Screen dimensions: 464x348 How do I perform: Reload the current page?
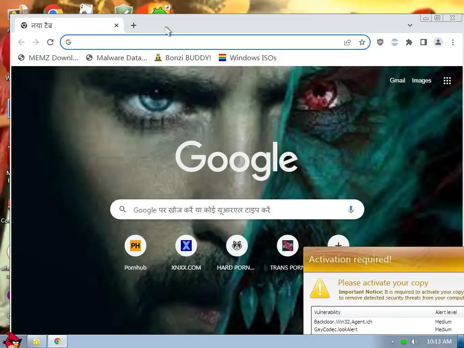pyautogui.click(x=50, y=42)
